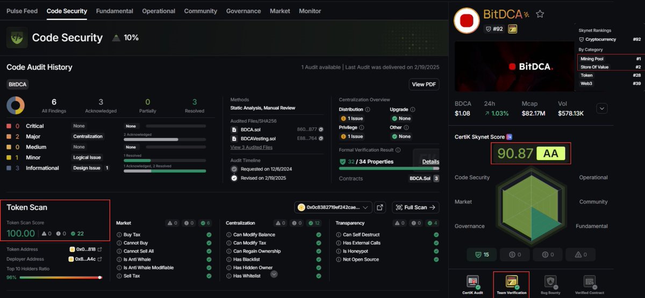Click the green check for Sell Tax
The image size is (645, 298).
point(209,276)
